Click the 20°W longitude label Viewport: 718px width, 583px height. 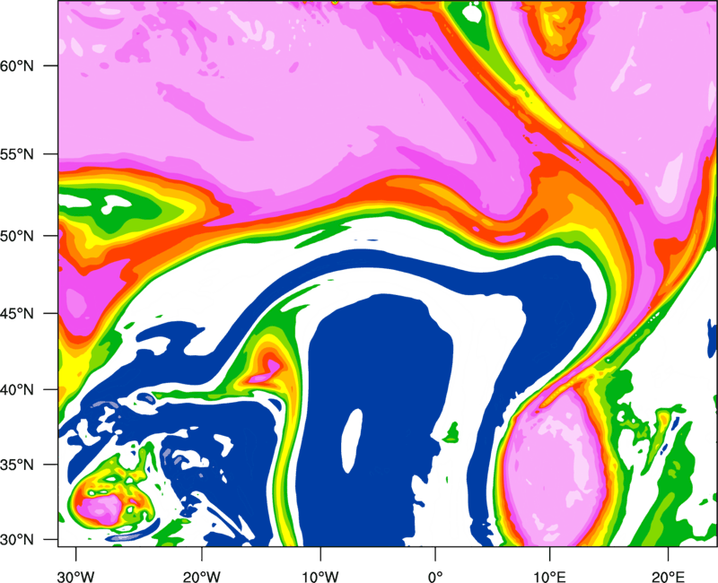click(201, 577)
